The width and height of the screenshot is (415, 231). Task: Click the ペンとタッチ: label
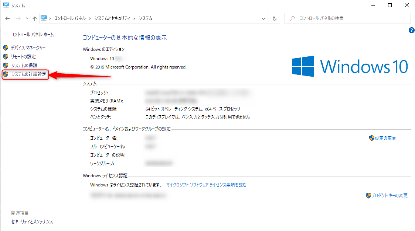point(101,117)
